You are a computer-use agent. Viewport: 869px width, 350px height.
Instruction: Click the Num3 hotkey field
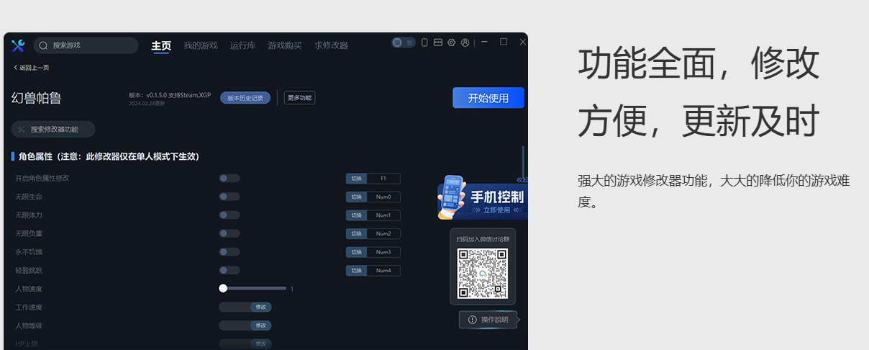click(383, 252)
